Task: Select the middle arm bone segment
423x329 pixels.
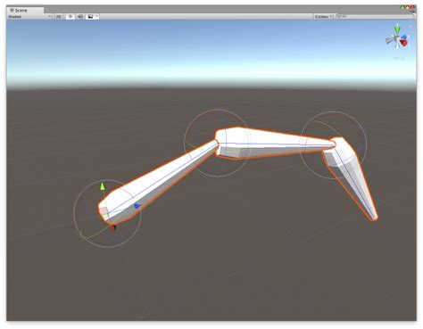Action: pyautogui.click(x=274, y=143)
